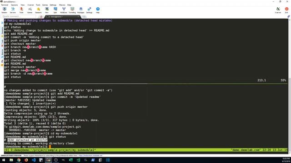
Task: Open the Windows Start button
Action: [4, 160]
